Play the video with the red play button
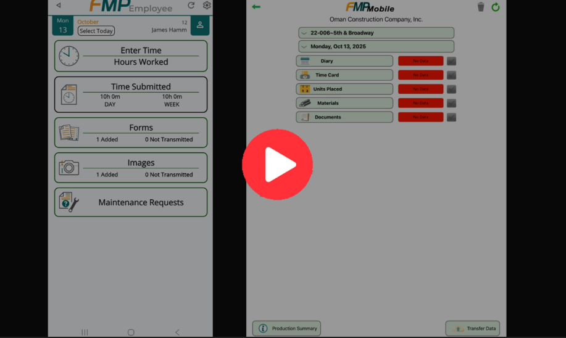Screen dimensions: 566x338 (x=277, y=165)
